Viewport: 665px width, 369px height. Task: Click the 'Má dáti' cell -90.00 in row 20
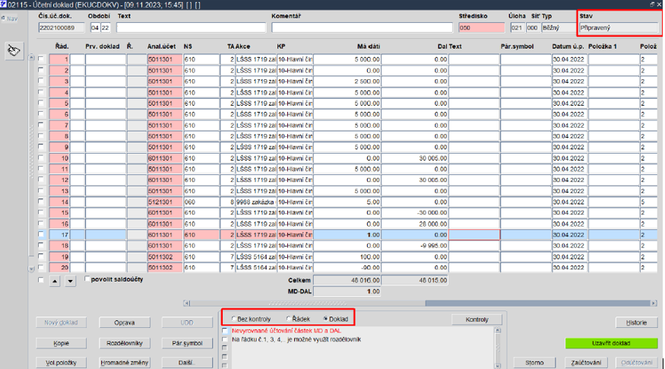coord(347,268)
